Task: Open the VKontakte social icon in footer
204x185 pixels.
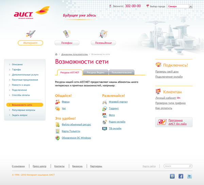Action: point(172,176)
